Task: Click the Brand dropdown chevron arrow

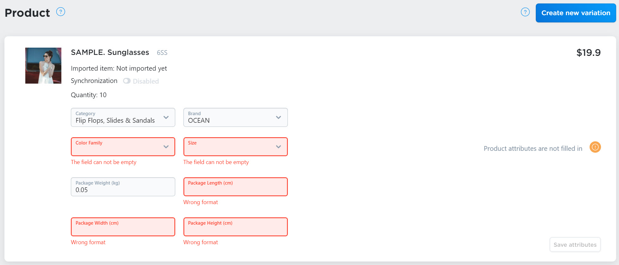Action: coord(278,117)
